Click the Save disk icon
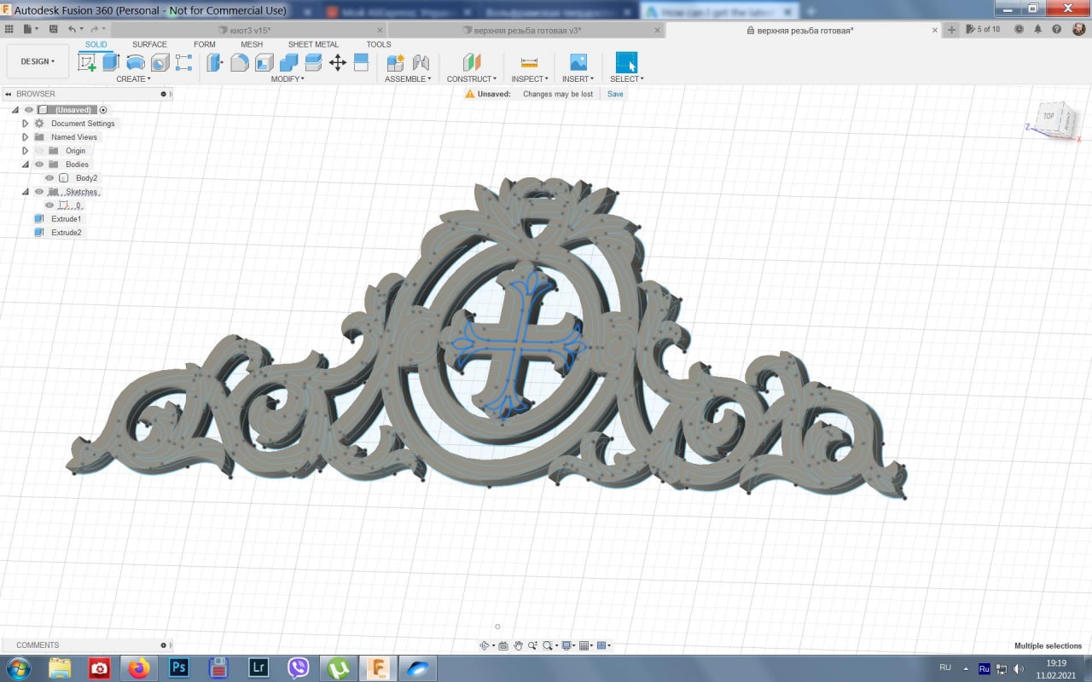 click(x=53, y=29)
